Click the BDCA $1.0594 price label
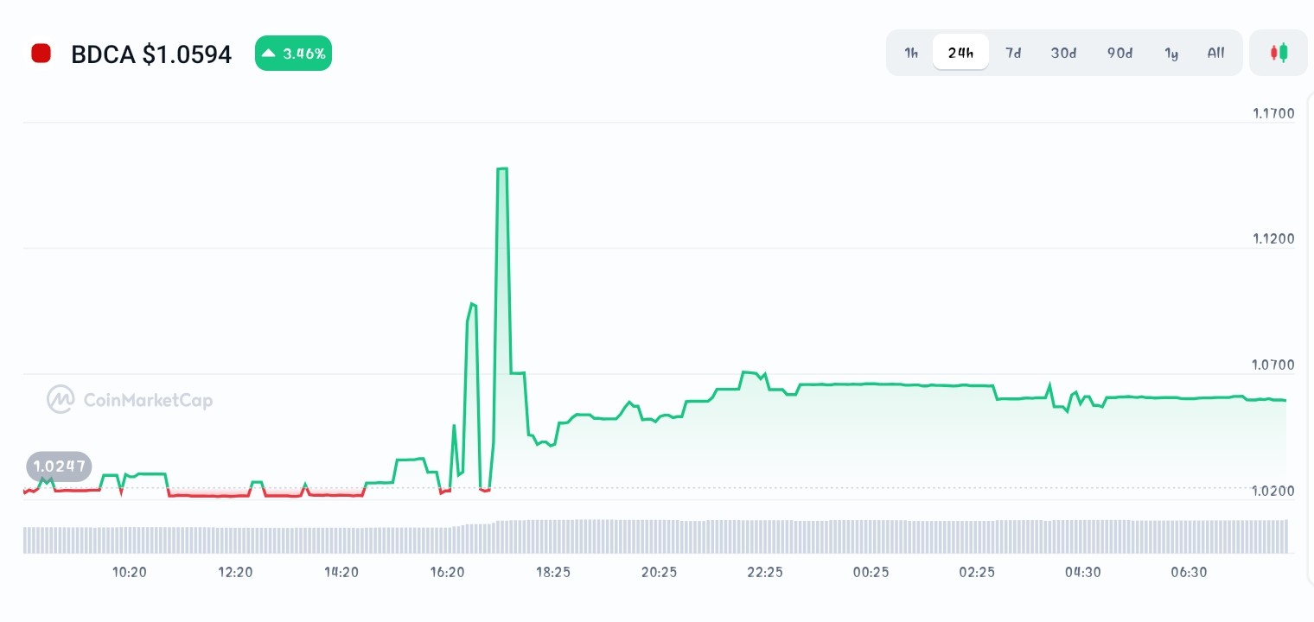Screen dimensions: 1314x622 [x=151, y=54]
